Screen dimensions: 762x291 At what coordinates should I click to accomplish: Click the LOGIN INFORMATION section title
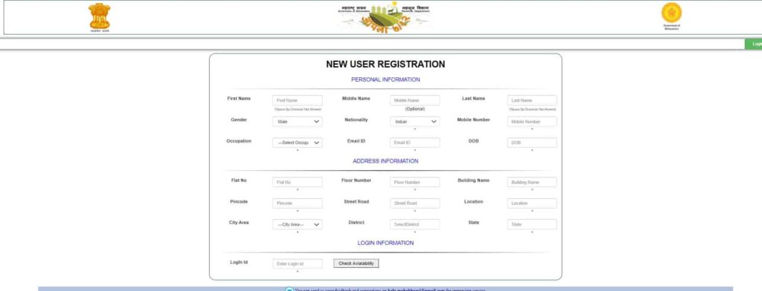385,243
